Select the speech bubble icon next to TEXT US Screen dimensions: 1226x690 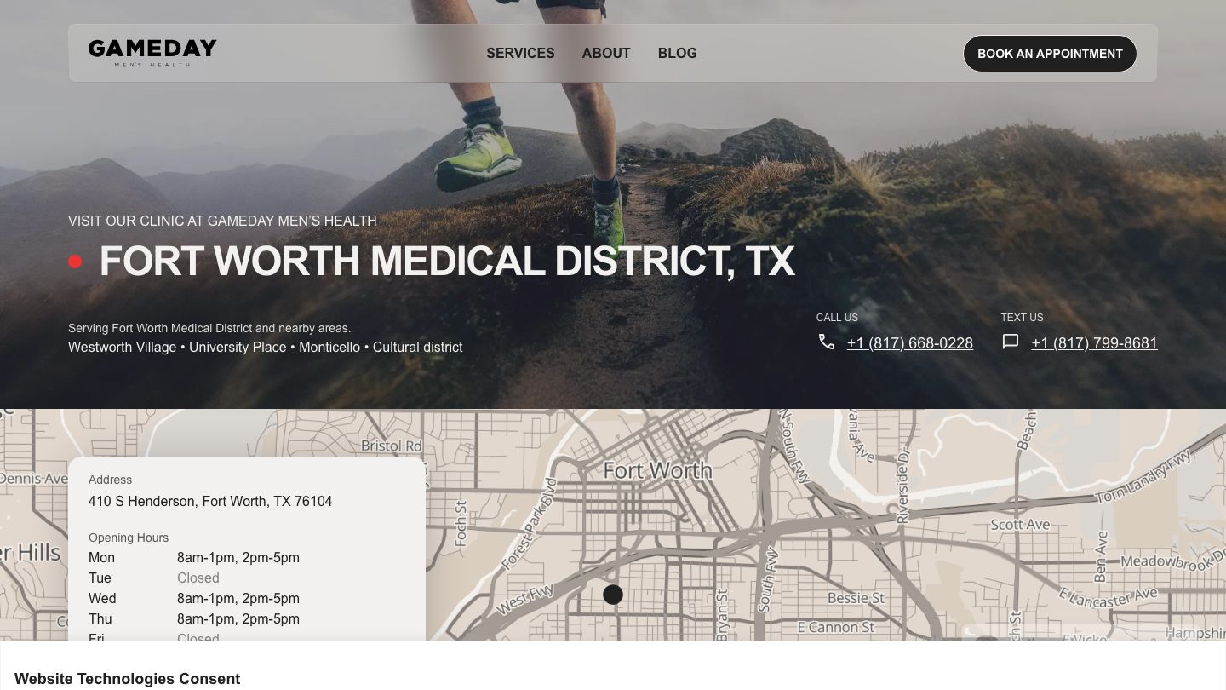[1010, 341]
